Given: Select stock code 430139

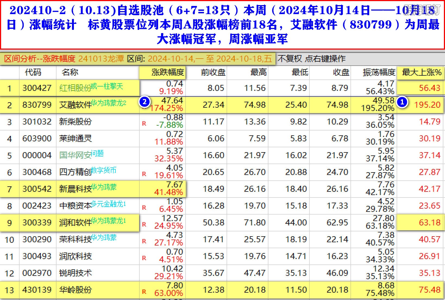Looking at the screenshot, I should pos(37,290).
